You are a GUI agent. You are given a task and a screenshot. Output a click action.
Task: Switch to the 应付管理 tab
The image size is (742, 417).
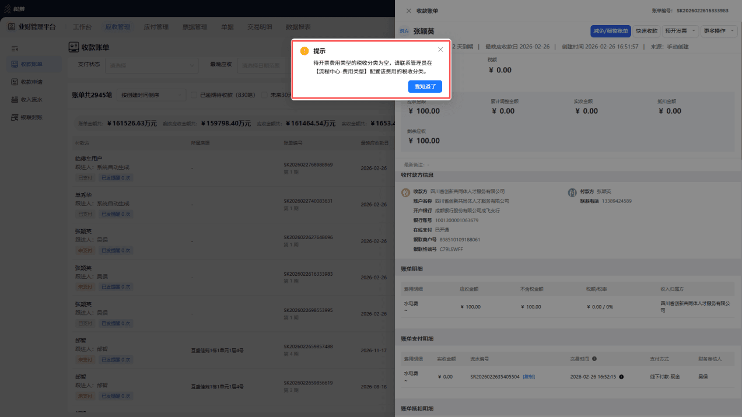(x=156, y=27)
